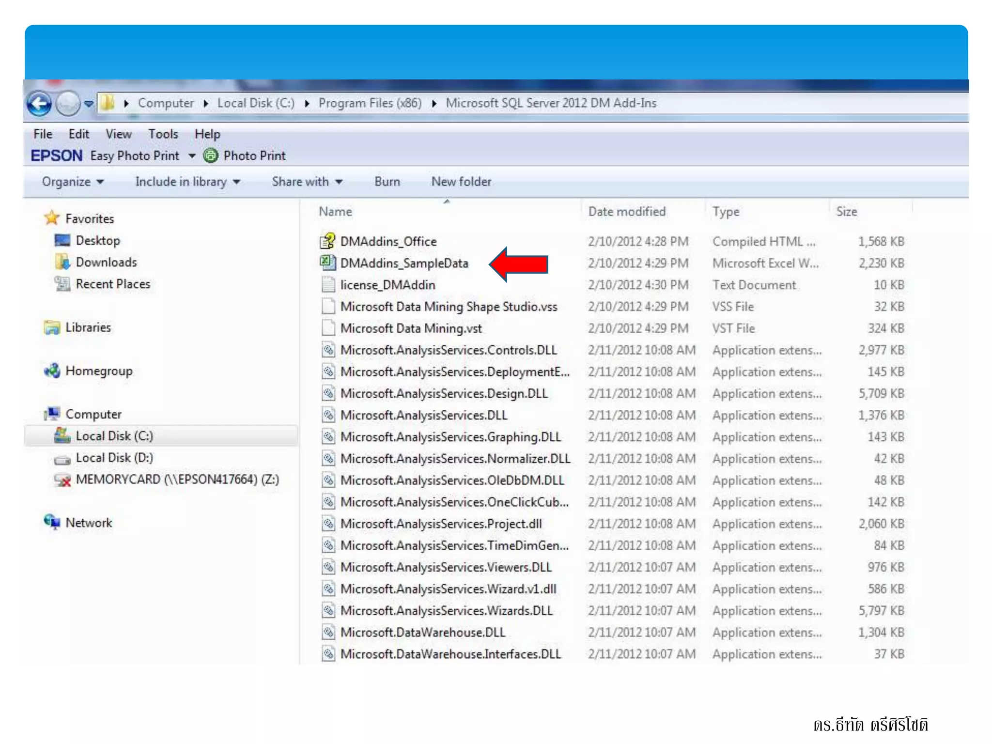Image resolution: width=992 pixels, height=744 pixels.
Task: Click Program Files (x86) in address bar
Action: tap(370, 103)
